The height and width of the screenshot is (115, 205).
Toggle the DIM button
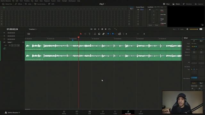201,29
